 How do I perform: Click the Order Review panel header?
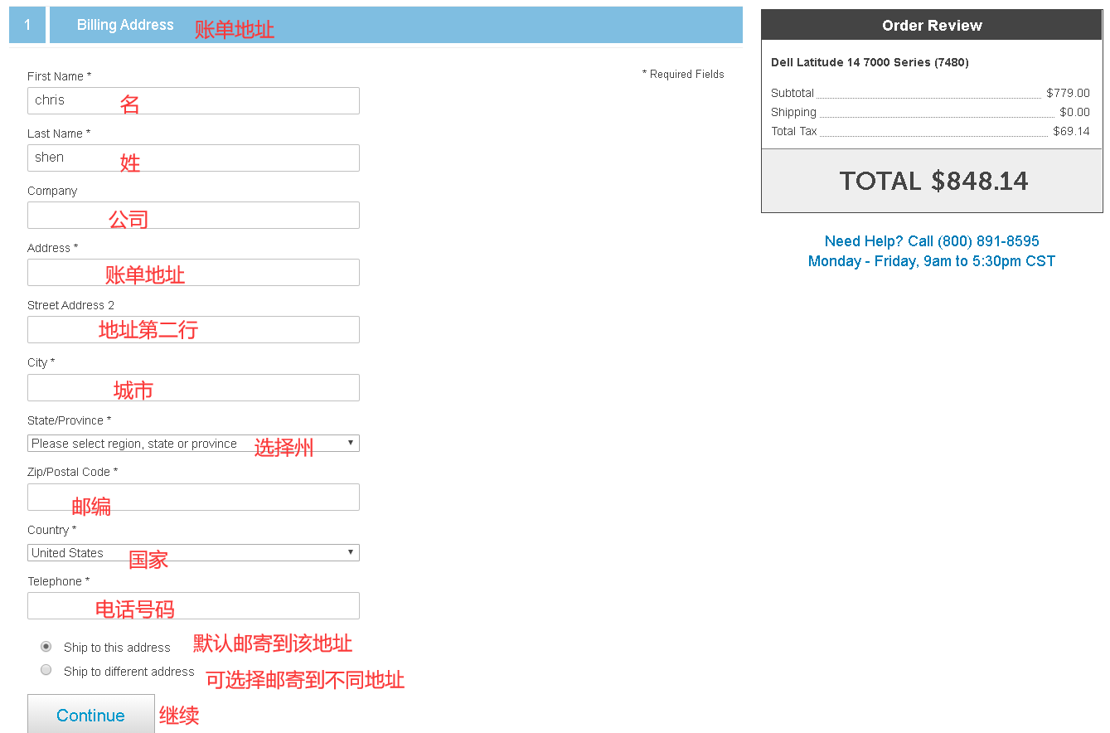tap(932, 26)
